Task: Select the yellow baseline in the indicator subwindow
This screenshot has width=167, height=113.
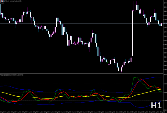Action: coord(81,97)
